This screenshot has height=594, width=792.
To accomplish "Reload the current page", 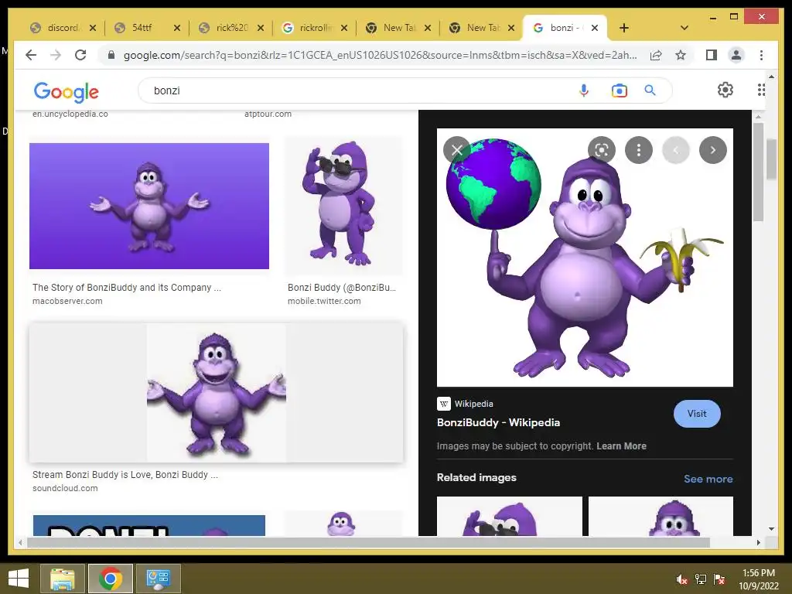I will [80, 55].
